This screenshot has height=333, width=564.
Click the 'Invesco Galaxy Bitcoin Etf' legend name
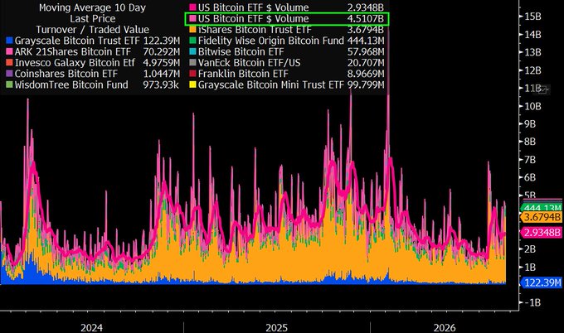[x=75, y=63]
